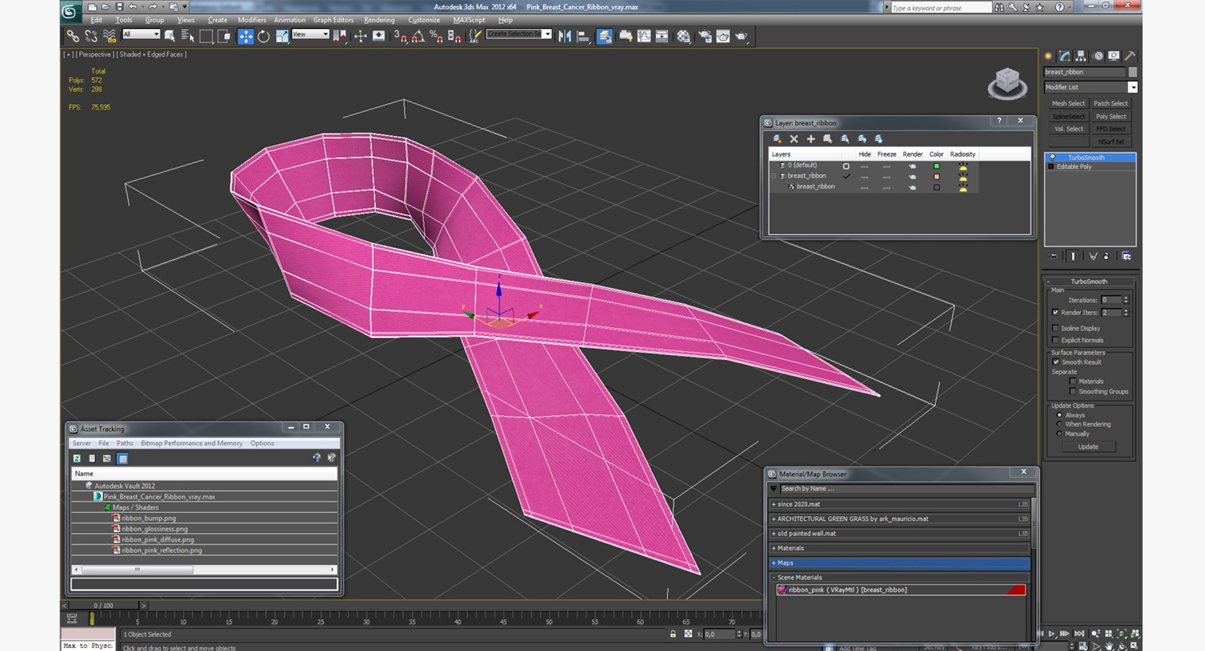Open the reference coordinate View dropdown
1205x651 pixels.
pos(311,34)
